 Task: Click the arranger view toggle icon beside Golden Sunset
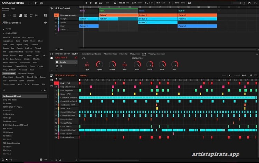click(51, 8)
